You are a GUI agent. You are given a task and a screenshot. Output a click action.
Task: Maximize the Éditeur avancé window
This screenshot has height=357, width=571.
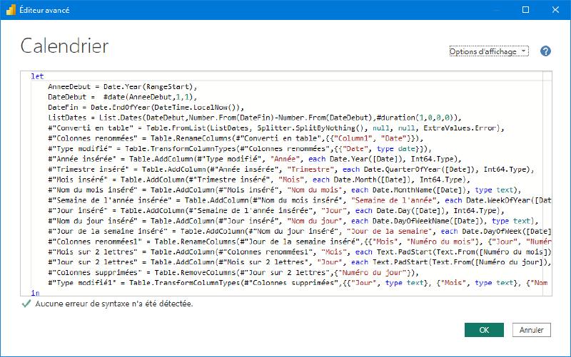click(x=525, y=10)
